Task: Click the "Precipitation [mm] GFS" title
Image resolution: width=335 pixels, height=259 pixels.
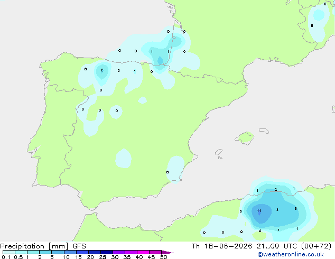Action: click(x=43, y=246)
